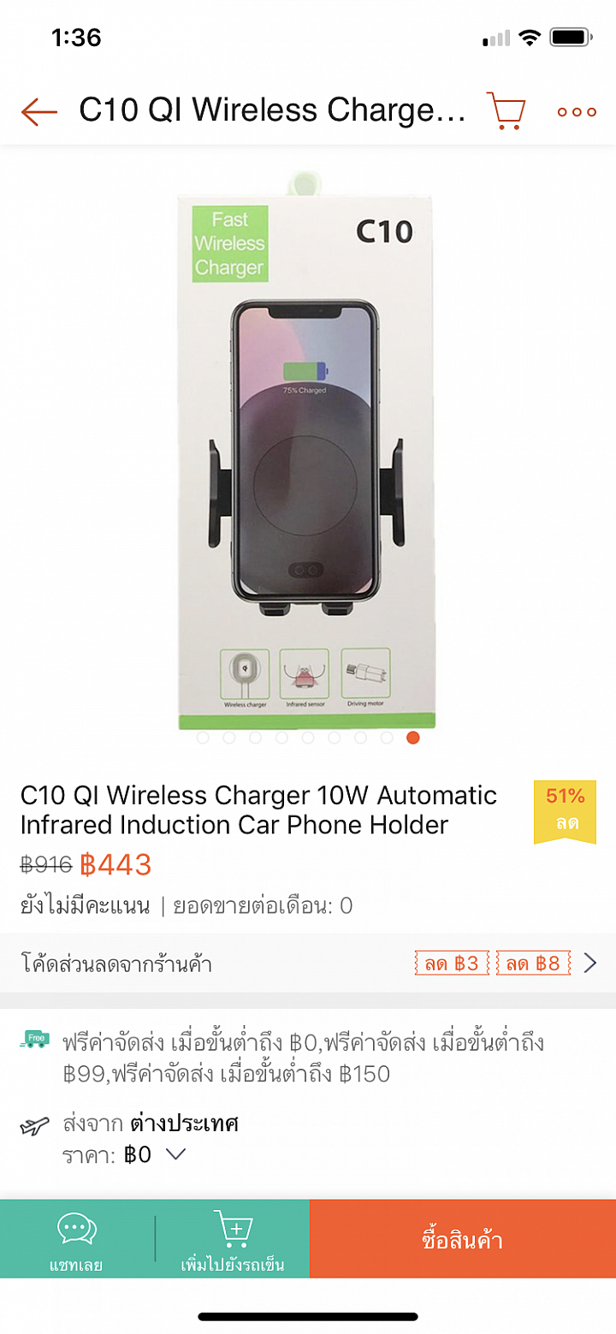This screenshot has width=616, height=1334.
Task: Tap the 51% discount badge
Action: tap(565, 811)
